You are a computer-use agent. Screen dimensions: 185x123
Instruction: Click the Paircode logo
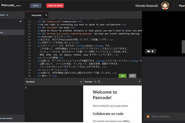click(11, 5)
